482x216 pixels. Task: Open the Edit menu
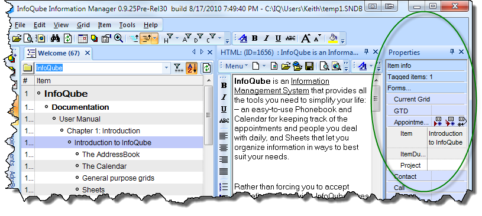click(x=40, y=25)
